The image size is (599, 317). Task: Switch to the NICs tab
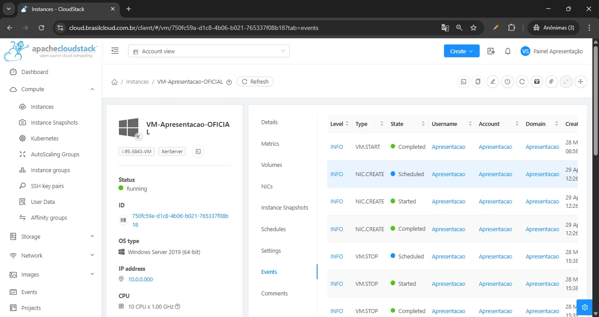(267, 187)
